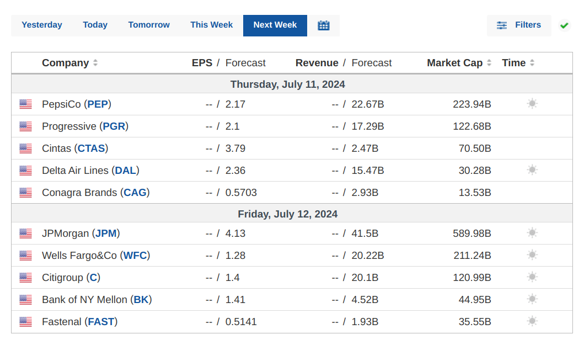Click the sun time icon for Fastenal
Screen dimensions: 584x345
(x=532, y=321)
